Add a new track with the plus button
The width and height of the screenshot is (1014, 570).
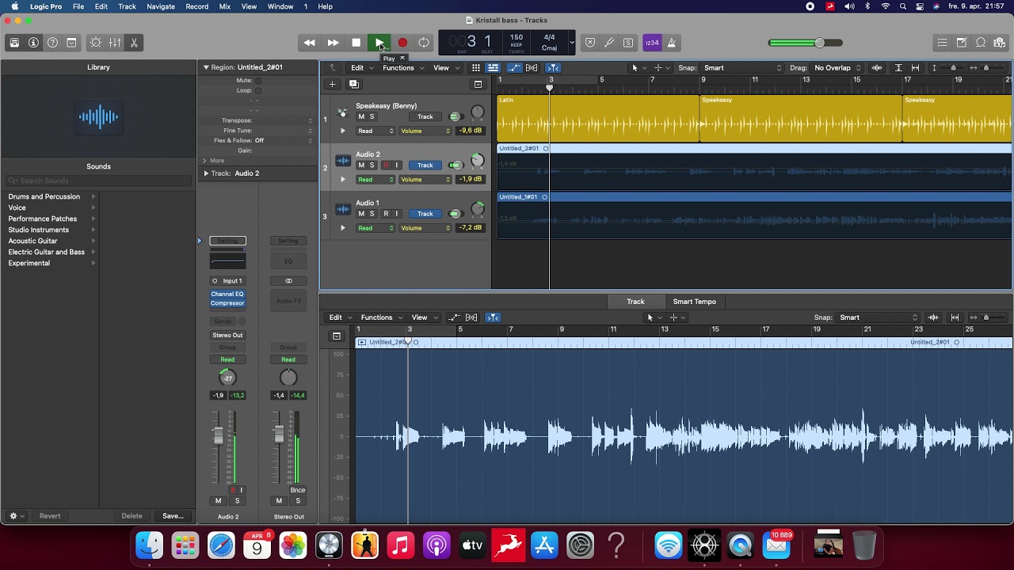click(x=333, y=84)
